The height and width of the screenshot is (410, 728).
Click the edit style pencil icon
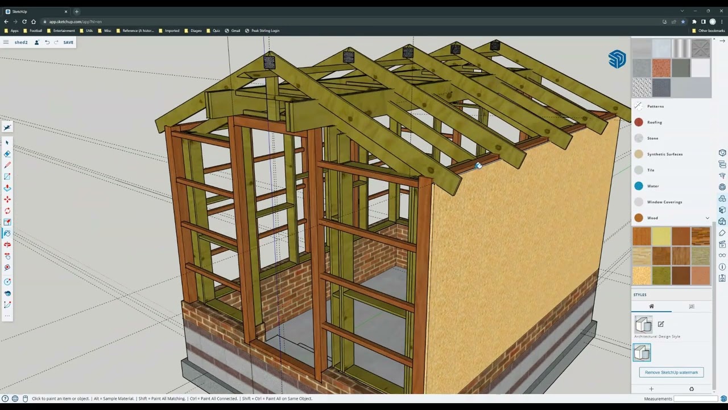pyautogui.click(x=661, y=324)
